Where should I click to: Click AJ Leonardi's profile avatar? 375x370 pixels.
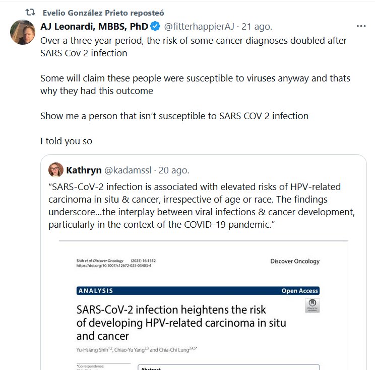[22, 33]
